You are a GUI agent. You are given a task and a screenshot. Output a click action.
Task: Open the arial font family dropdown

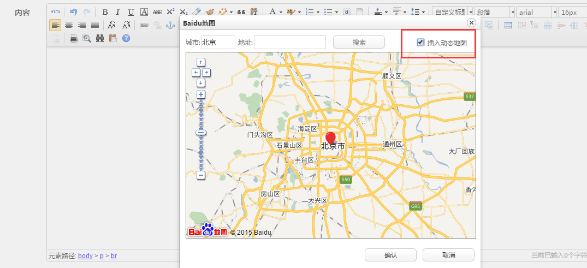(537, 11)
